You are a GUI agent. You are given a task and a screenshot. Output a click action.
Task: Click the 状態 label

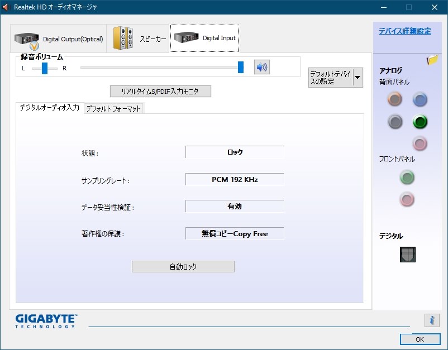coord(90,154)
